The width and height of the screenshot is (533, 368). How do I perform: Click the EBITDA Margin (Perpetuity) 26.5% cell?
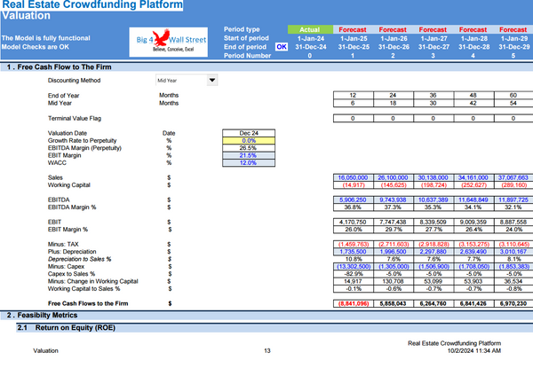(248, 147)
